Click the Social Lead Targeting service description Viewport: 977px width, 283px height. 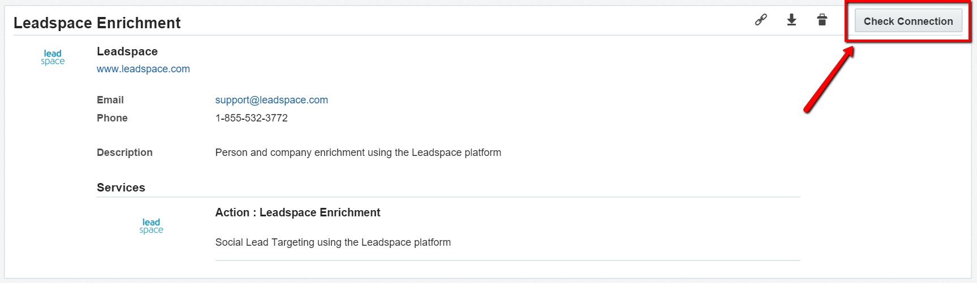(333, 242)
